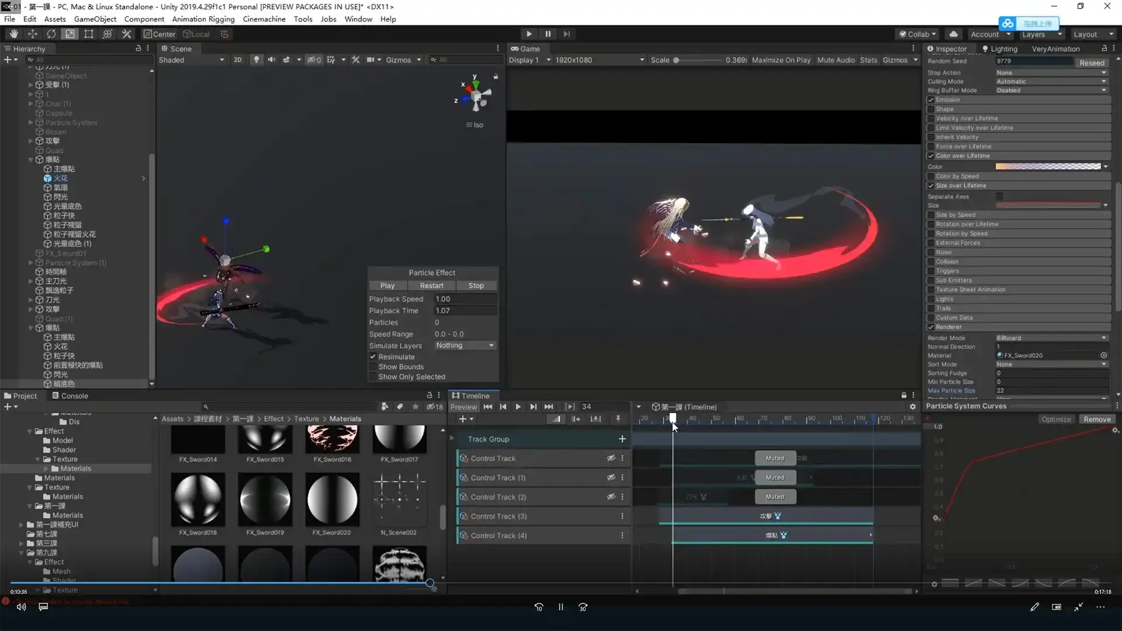Click the Remove button in Particle System Curves

coord(1097,419)
